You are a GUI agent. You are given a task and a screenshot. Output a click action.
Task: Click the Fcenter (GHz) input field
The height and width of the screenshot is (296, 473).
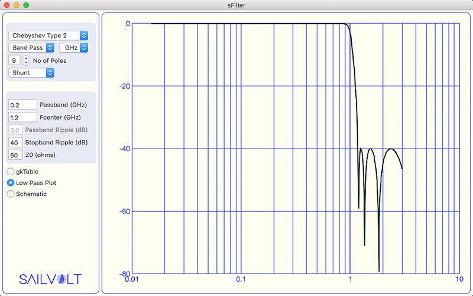click(22, 117)
